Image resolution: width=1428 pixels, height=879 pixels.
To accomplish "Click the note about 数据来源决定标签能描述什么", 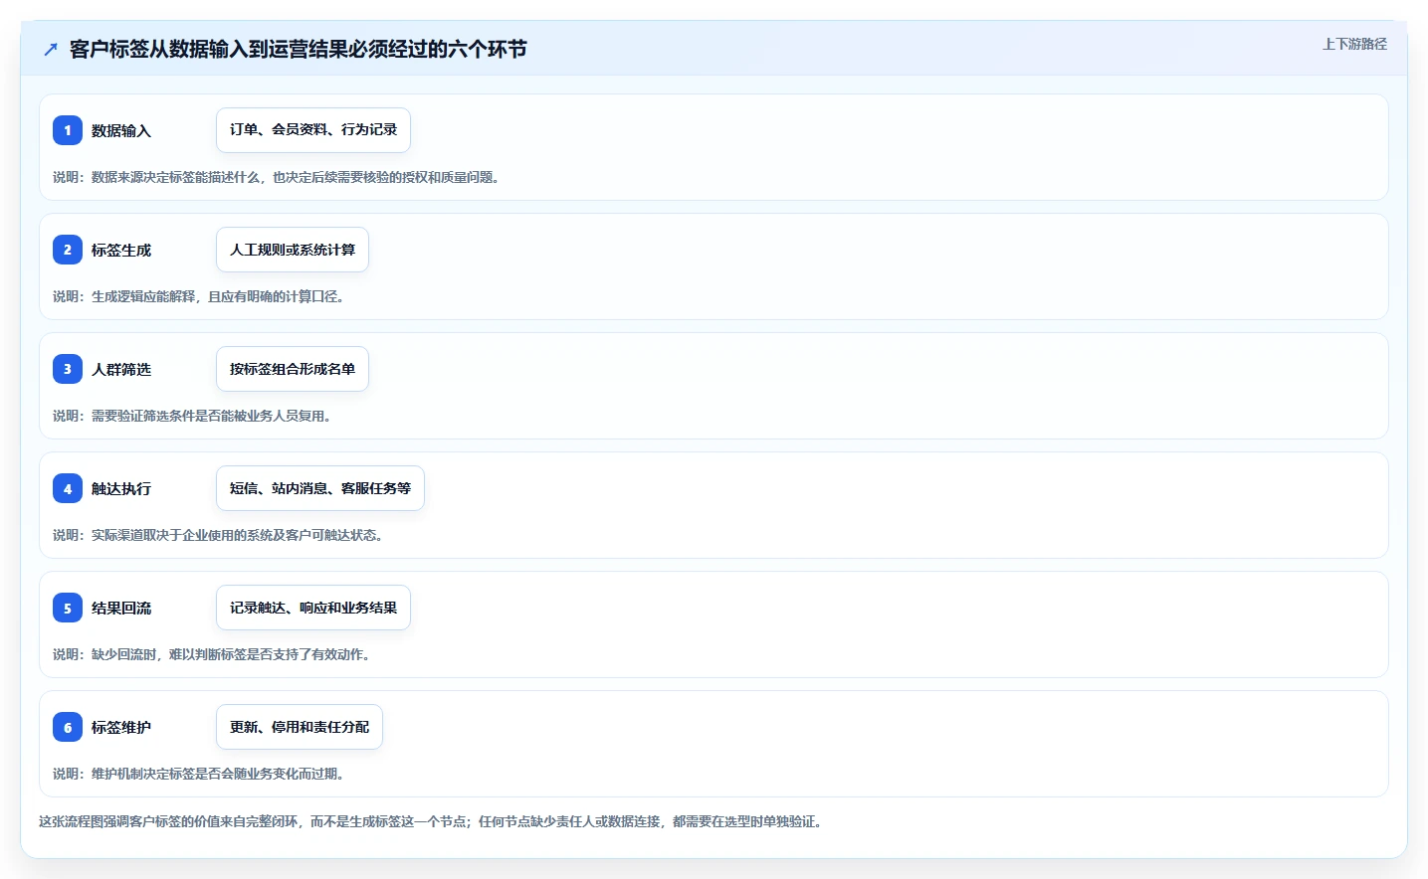I will tap(276, 177).
